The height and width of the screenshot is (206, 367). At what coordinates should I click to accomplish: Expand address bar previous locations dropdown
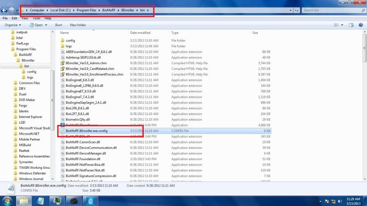(x=290, y=10)
